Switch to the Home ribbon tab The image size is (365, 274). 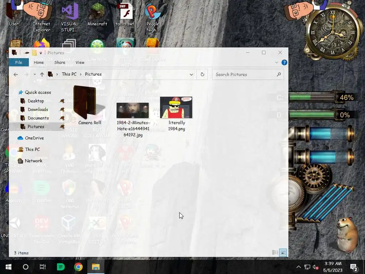point(38,62)
